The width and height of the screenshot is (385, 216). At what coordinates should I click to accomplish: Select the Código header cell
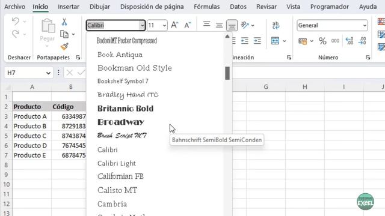click(69, 107)
